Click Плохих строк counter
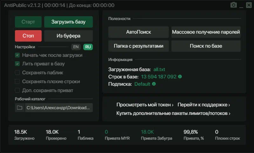 tap(227, 135)
